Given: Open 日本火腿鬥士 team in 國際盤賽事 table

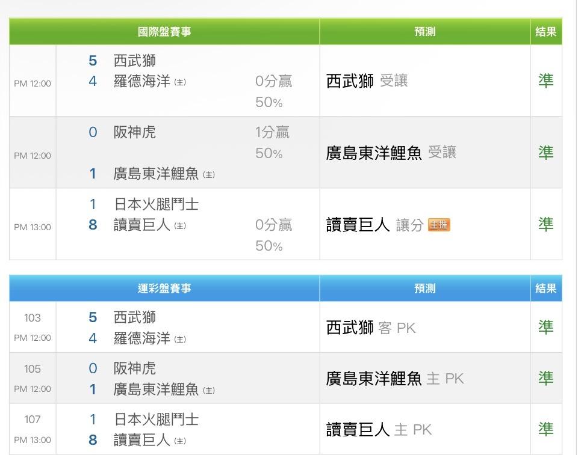Looking at the screenshot, I should [x=157, y=204].
